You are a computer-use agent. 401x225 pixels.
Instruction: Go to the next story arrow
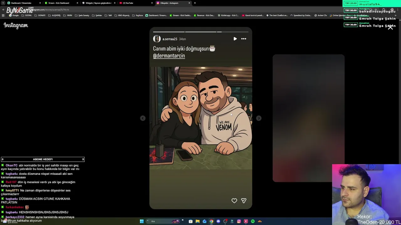[258, 118]
